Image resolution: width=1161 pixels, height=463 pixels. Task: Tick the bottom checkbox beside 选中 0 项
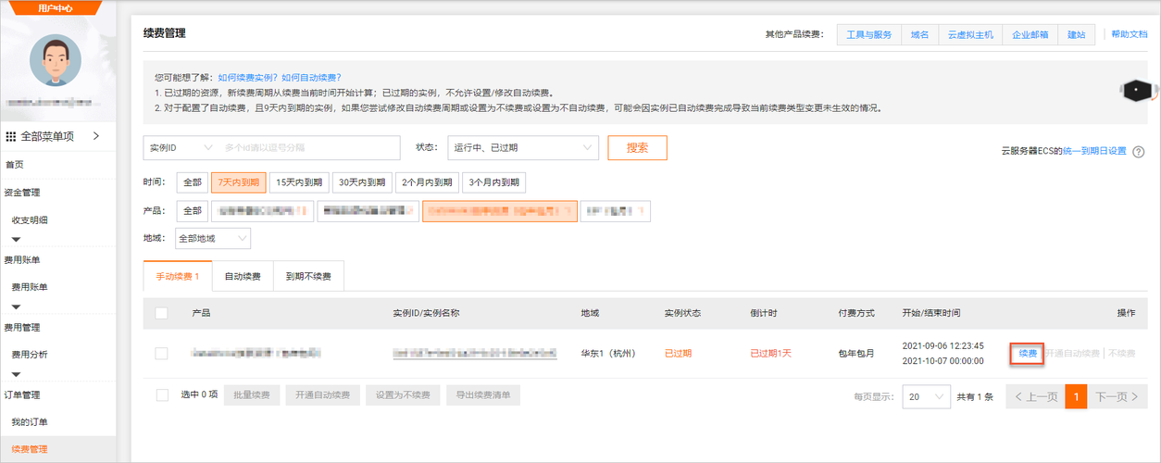point(163,395)
